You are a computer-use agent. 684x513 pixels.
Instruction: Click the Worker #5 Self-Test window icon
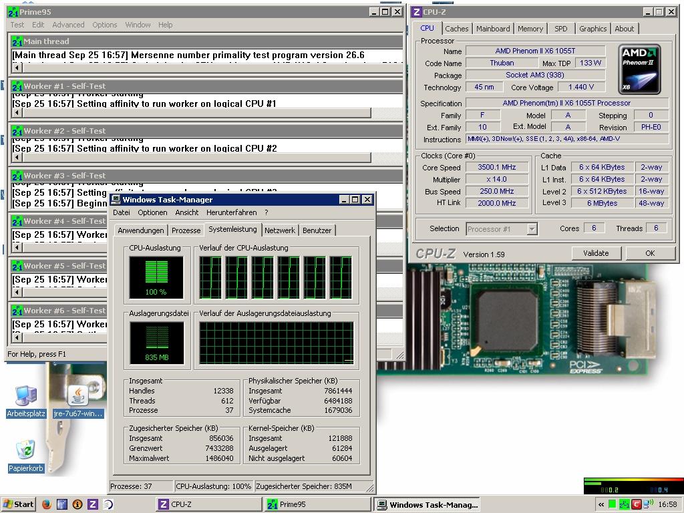[17, 266]
